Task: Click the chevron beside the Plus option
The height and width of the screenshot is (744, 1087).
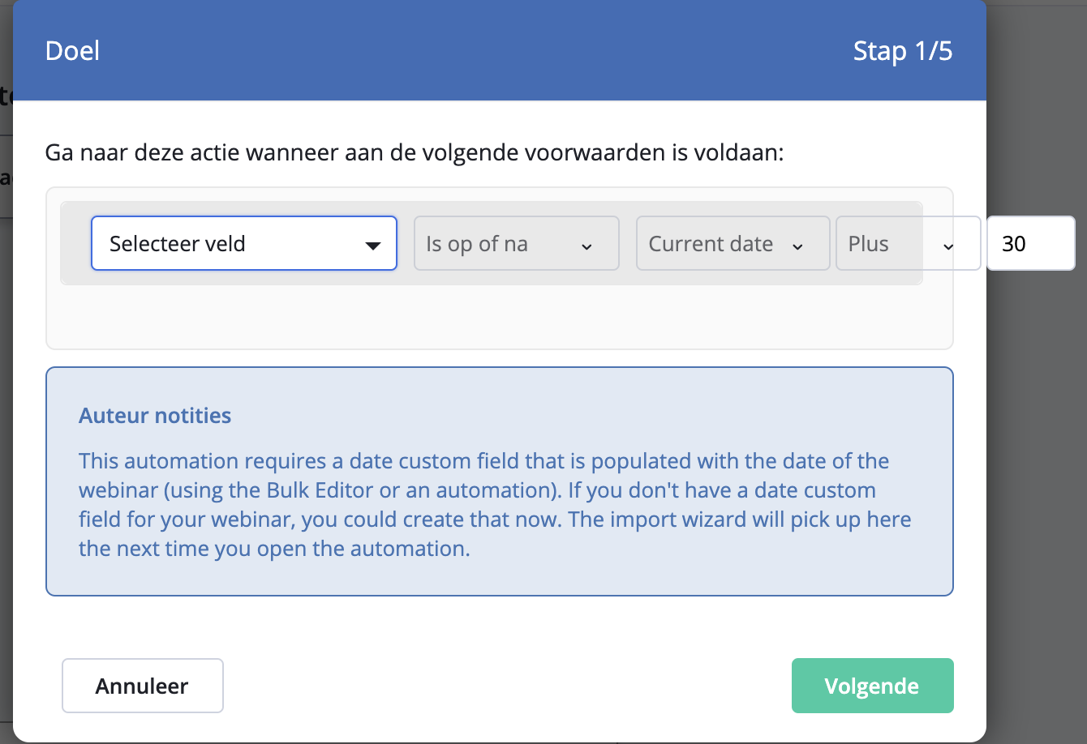Action: point(948,246)
